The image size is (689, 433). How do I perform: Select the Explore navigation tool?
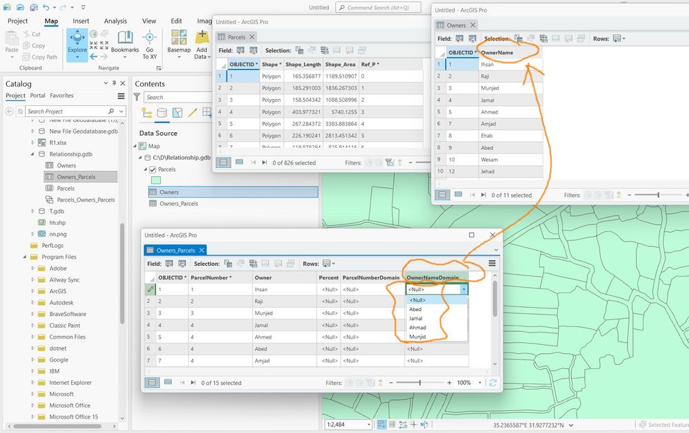coord(77,41)
